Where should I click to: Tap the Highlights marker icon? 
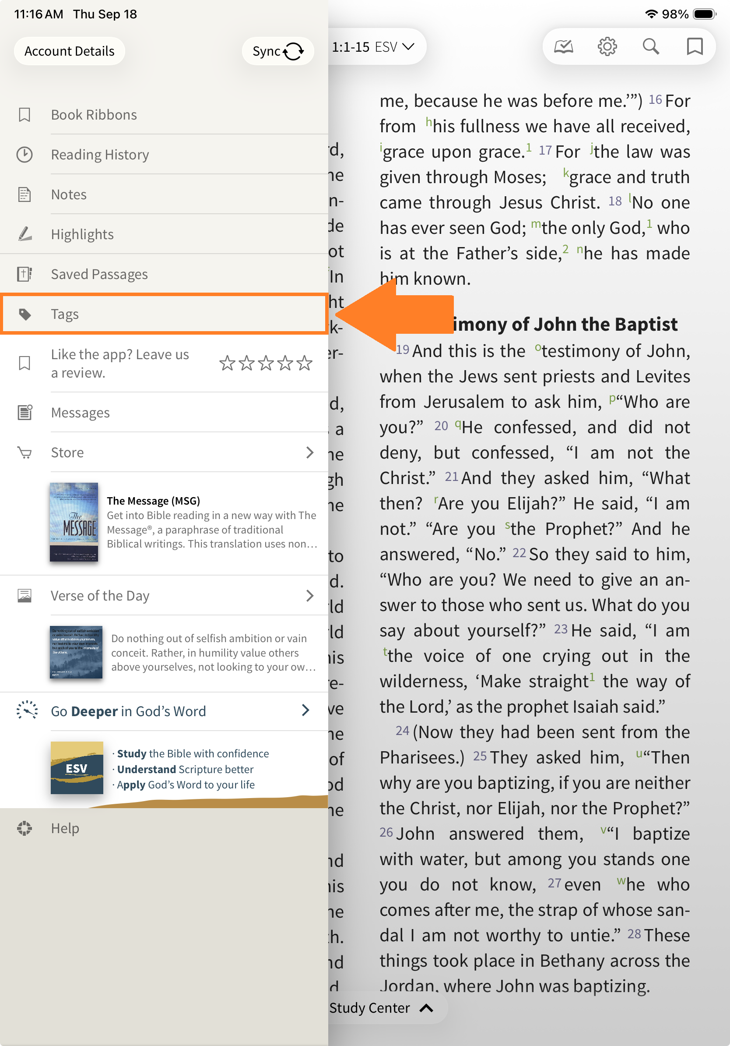point(25,234)
